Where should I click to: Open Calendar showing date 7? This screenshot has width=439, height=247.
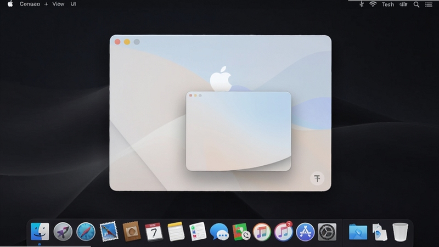(154, 232)
